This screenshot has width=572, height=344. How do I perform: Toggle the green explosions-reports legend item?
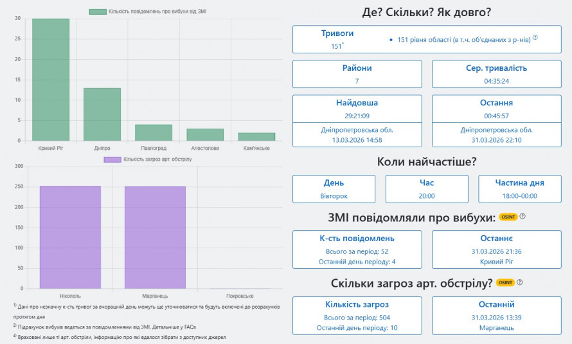pyautogui.click(x=148, y=12)
